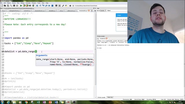Open the Tools menu
The height and width of the screenshot is (104, 185).
(x=39, y=3)
